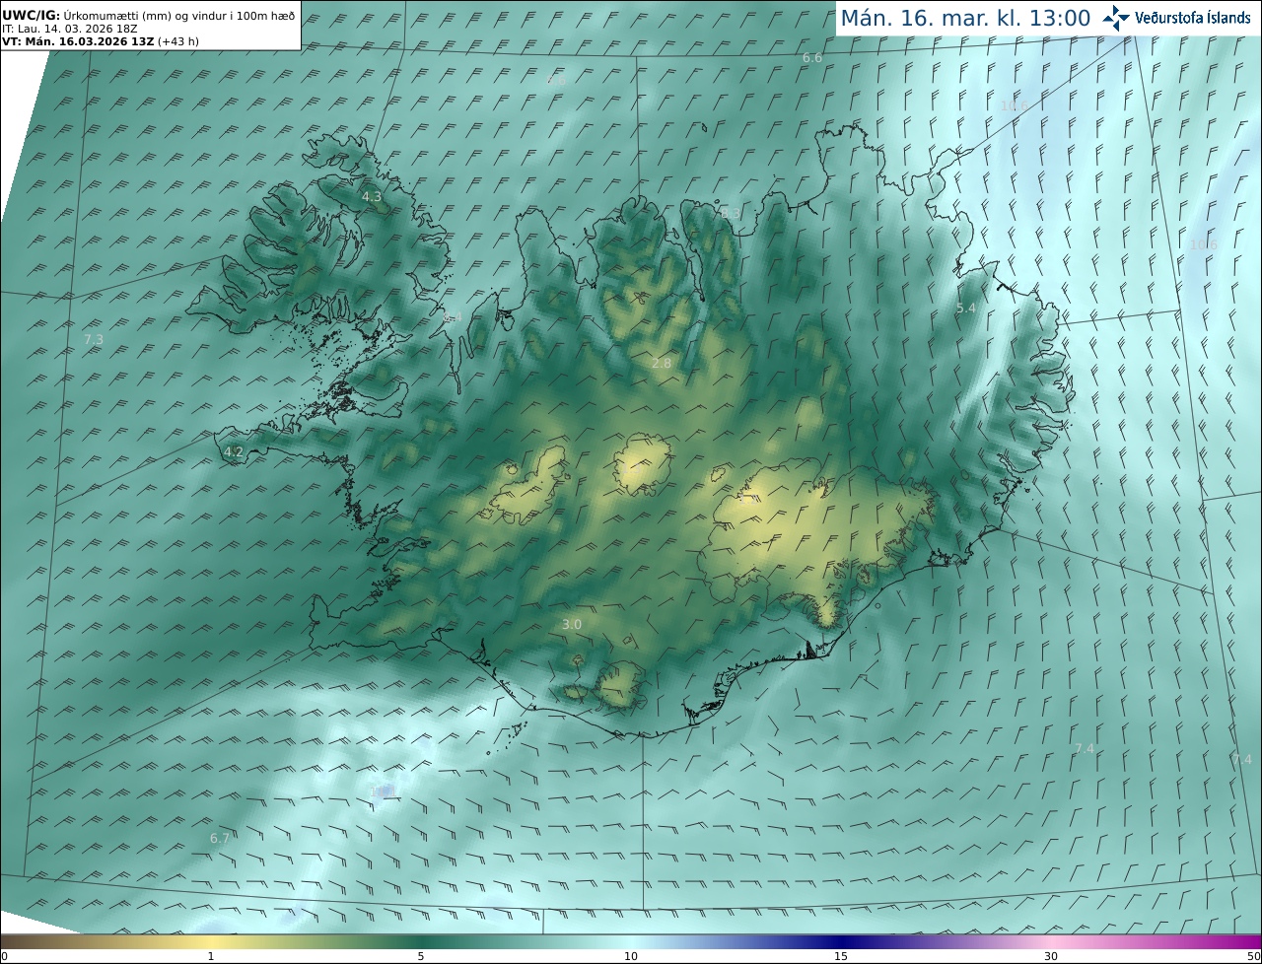Click the '0' tick on the colour scale

(4, 956)
